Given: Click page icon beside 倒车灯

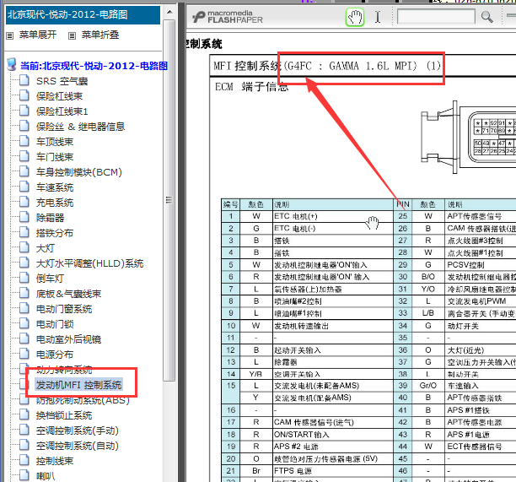Looking at the screenshot, I should (24, 278).
